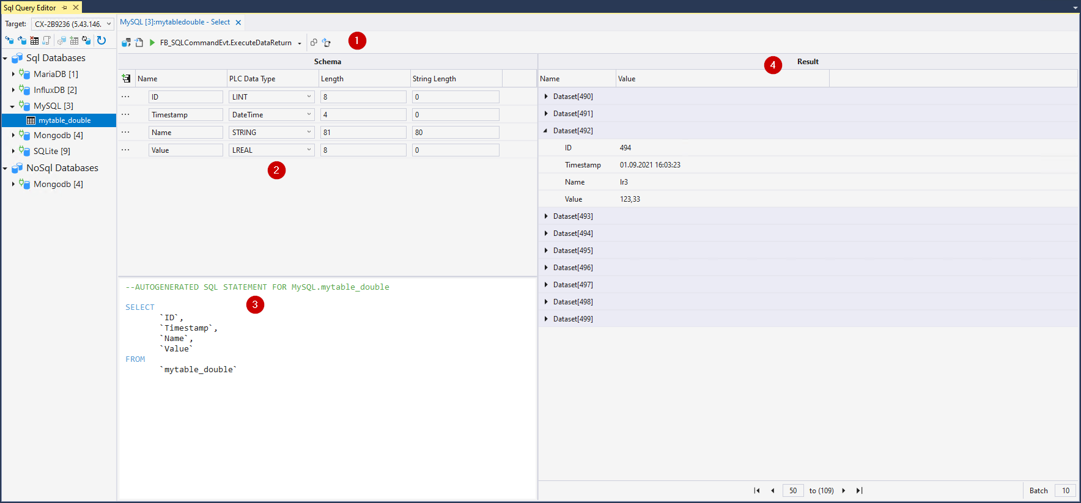Click the PLC Data Type column header

(273, 79)
